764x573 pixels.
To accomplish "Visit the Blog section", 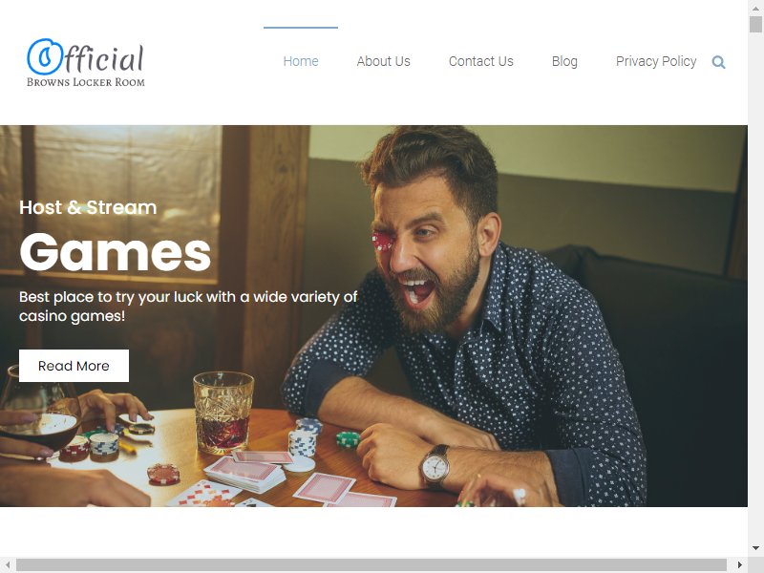I will pyautogui.click(x=564, y=61).
